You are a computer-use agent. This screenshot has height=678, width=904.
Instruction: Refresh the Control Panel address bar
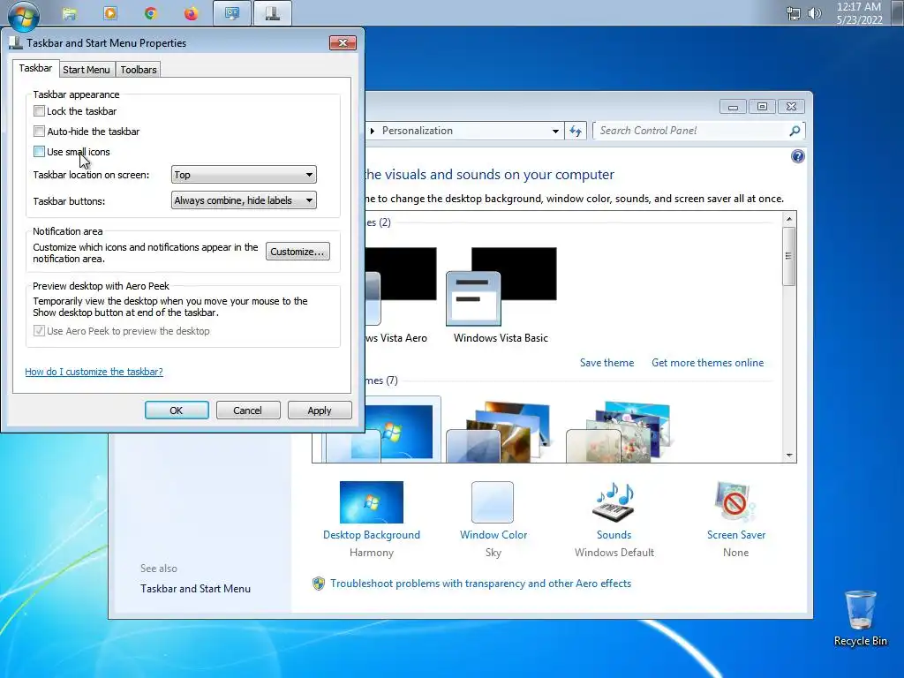576,131
